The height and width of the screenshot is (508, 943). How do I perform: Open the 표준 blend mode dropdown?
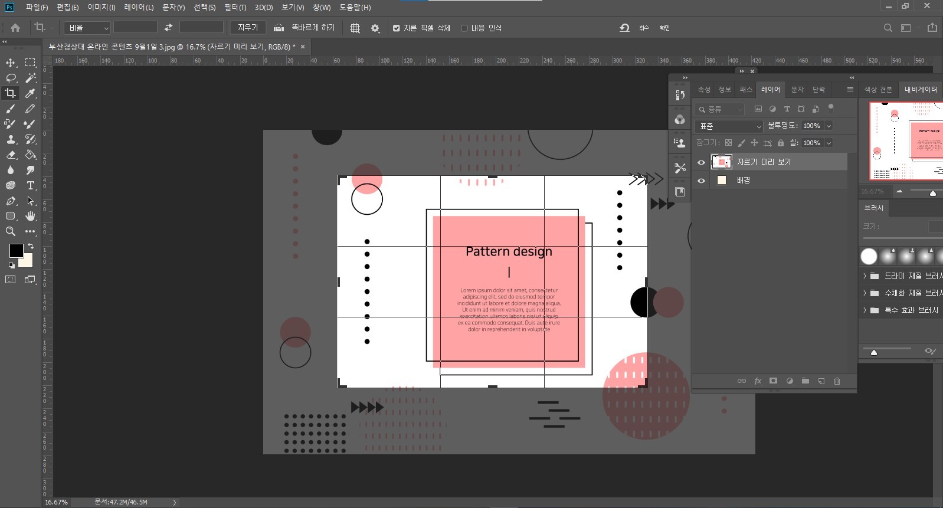click(x=729, y=126)
